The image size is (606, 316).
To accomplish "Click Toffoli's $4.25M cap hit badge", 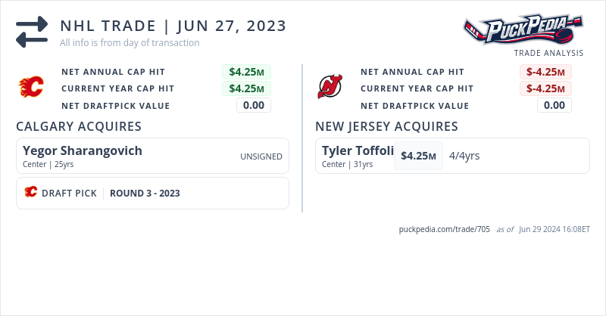I will click(418, 156).
